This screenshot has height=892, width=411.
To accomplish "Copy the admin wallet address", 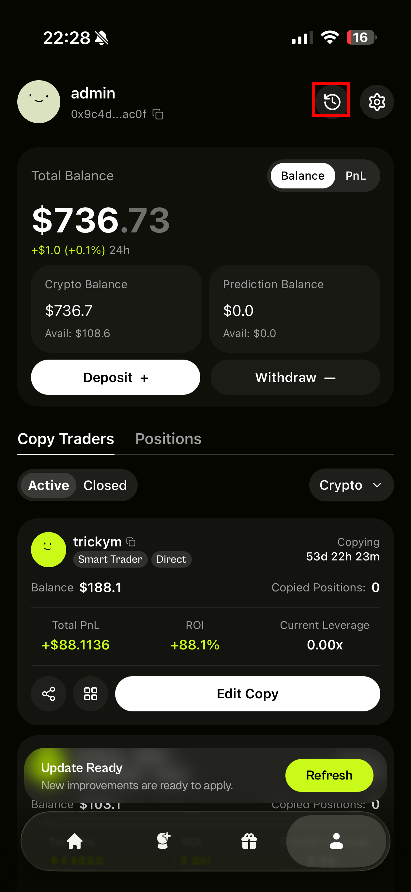I will point(158,114).
